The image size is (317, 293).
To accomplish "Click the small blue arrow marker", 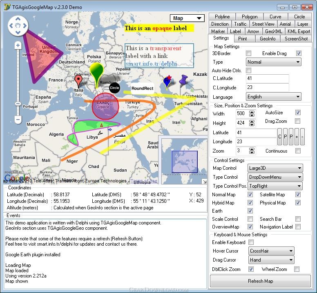I will pyautogui.click(x=110, y=130).
